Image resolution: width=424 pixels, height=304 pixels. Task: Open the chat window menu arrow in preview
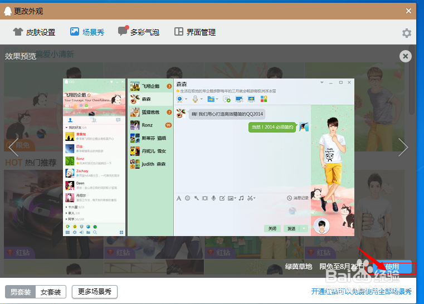(322, 82)
